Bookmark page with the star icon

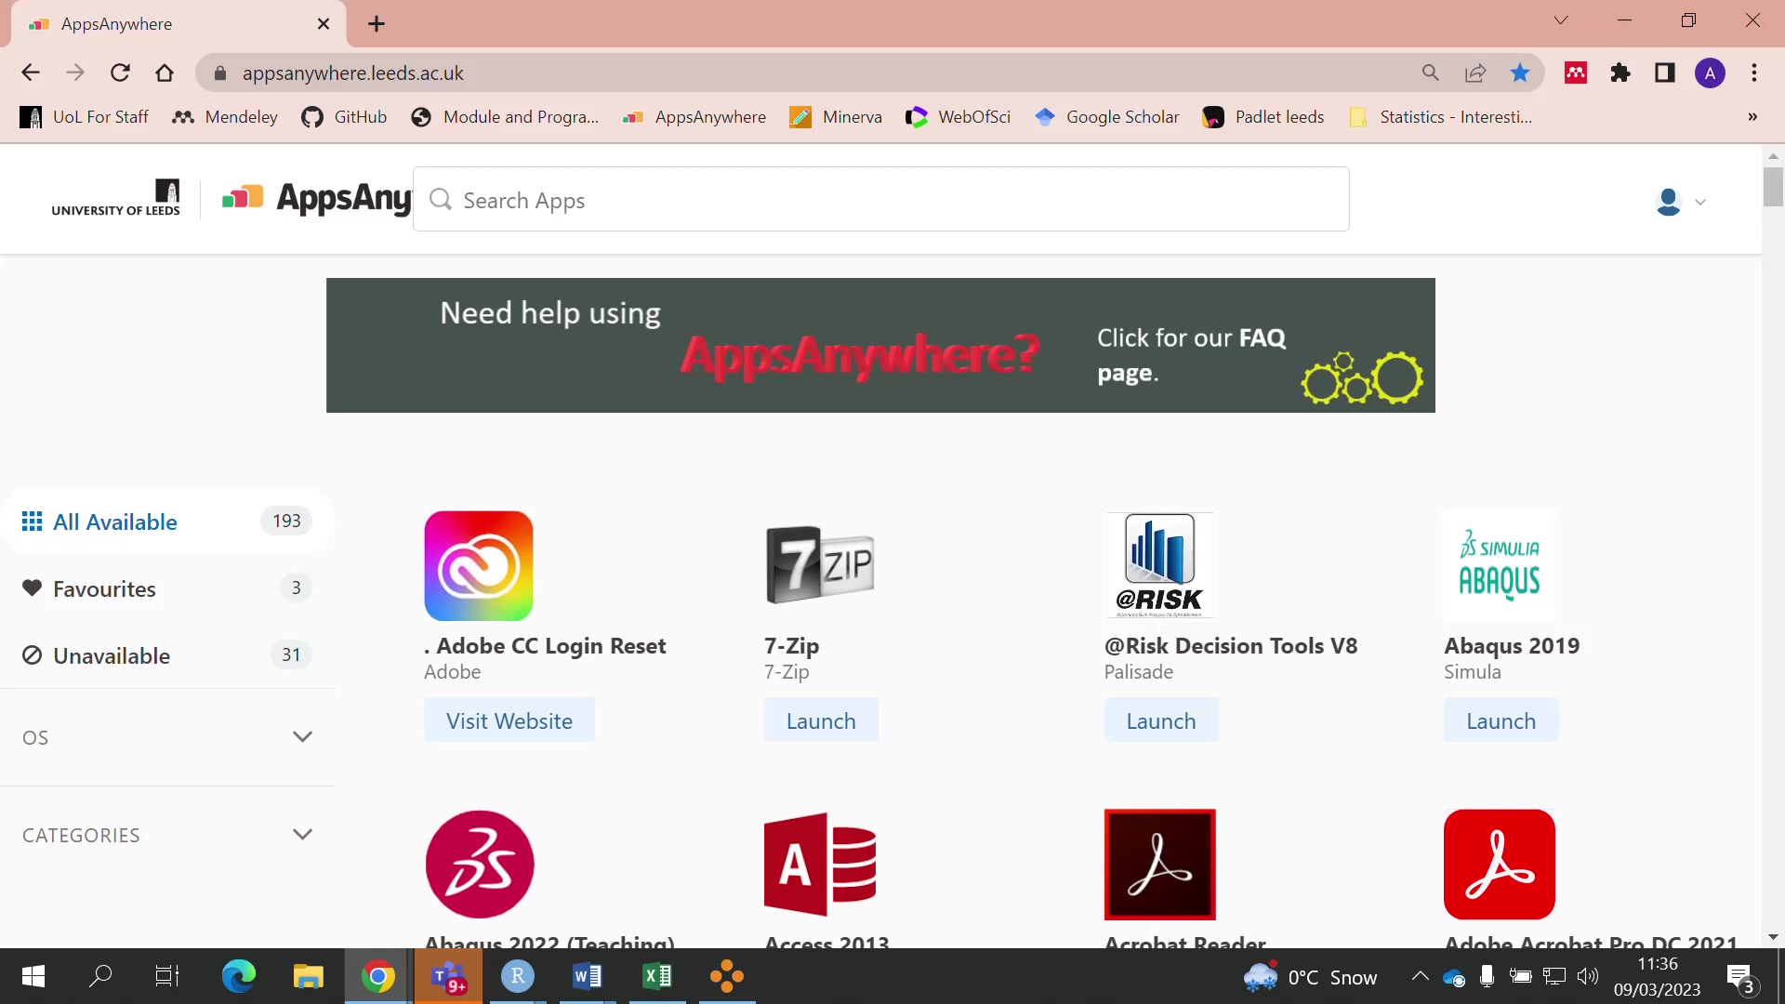[1519, 73]
